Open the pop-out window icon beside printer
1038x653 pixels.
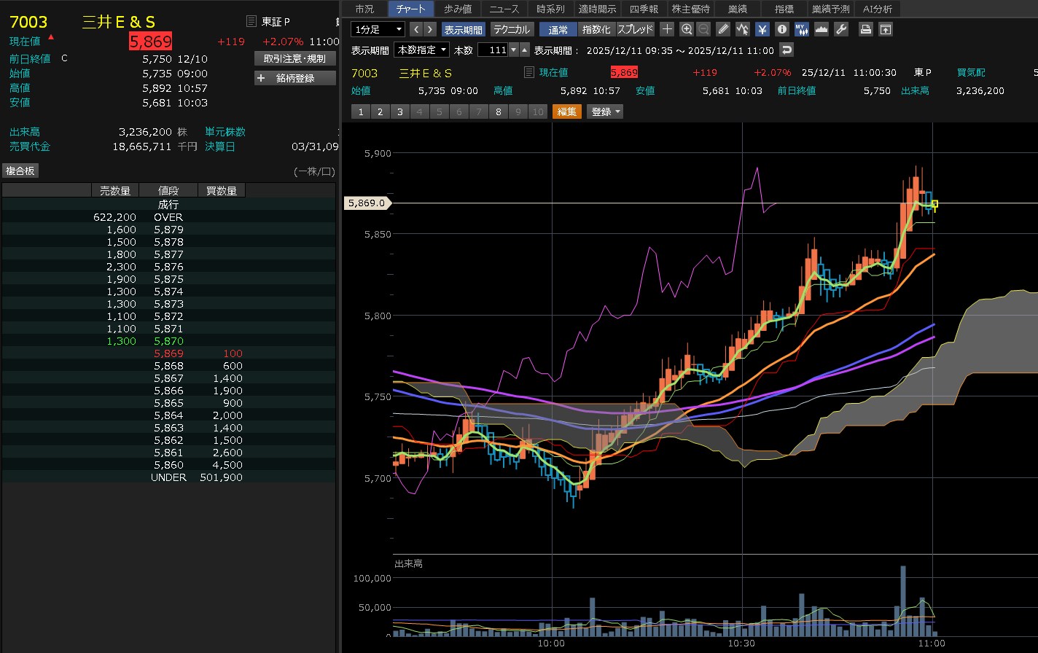click(885, 29)
